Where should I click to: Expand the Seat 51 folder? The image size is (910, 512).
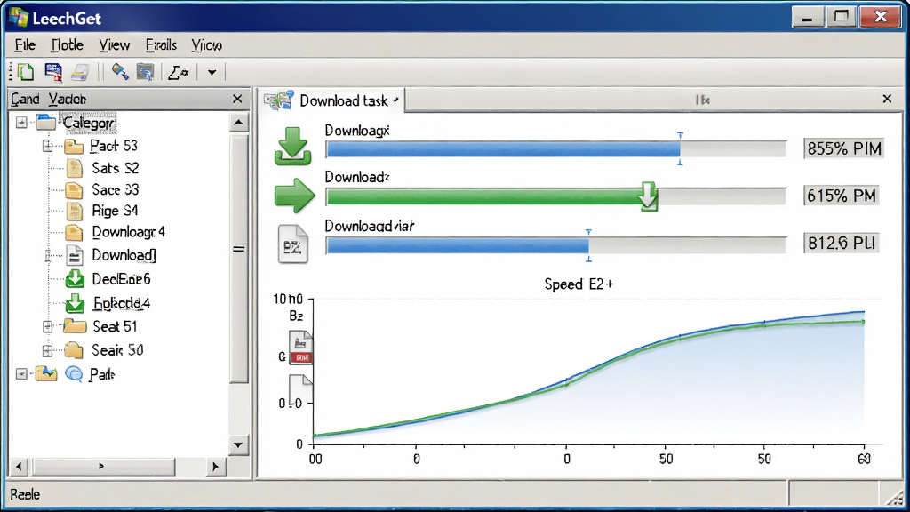pyautogui.click(x=48, y=326)
